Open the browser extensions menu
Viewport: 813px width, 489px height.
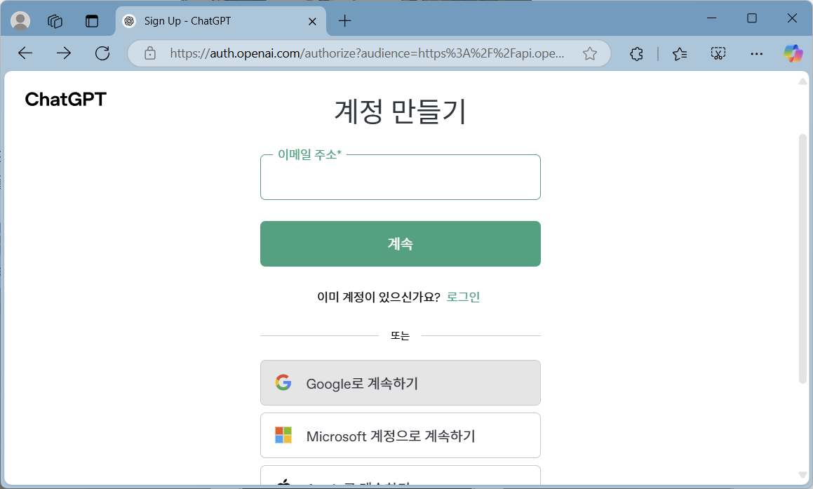click(637, 53)
